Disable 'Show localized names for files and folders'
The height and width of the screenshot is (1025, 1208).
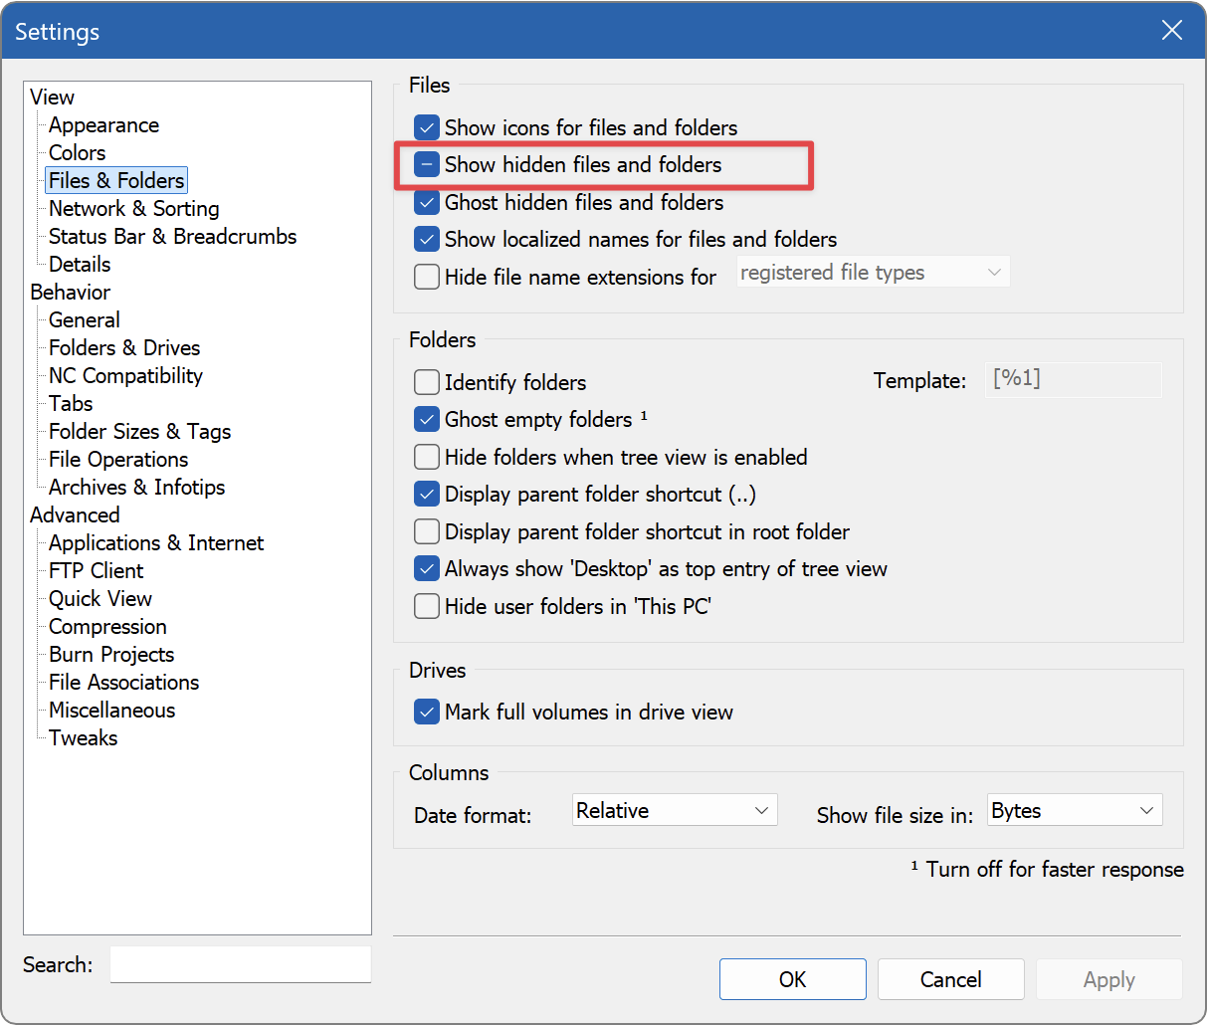pos(427,239)
